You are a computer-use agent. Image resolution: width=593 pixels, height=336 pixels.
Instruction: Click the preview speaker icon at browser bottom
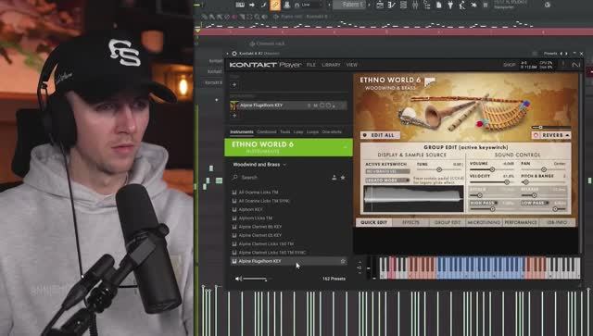tap(238, 279)
